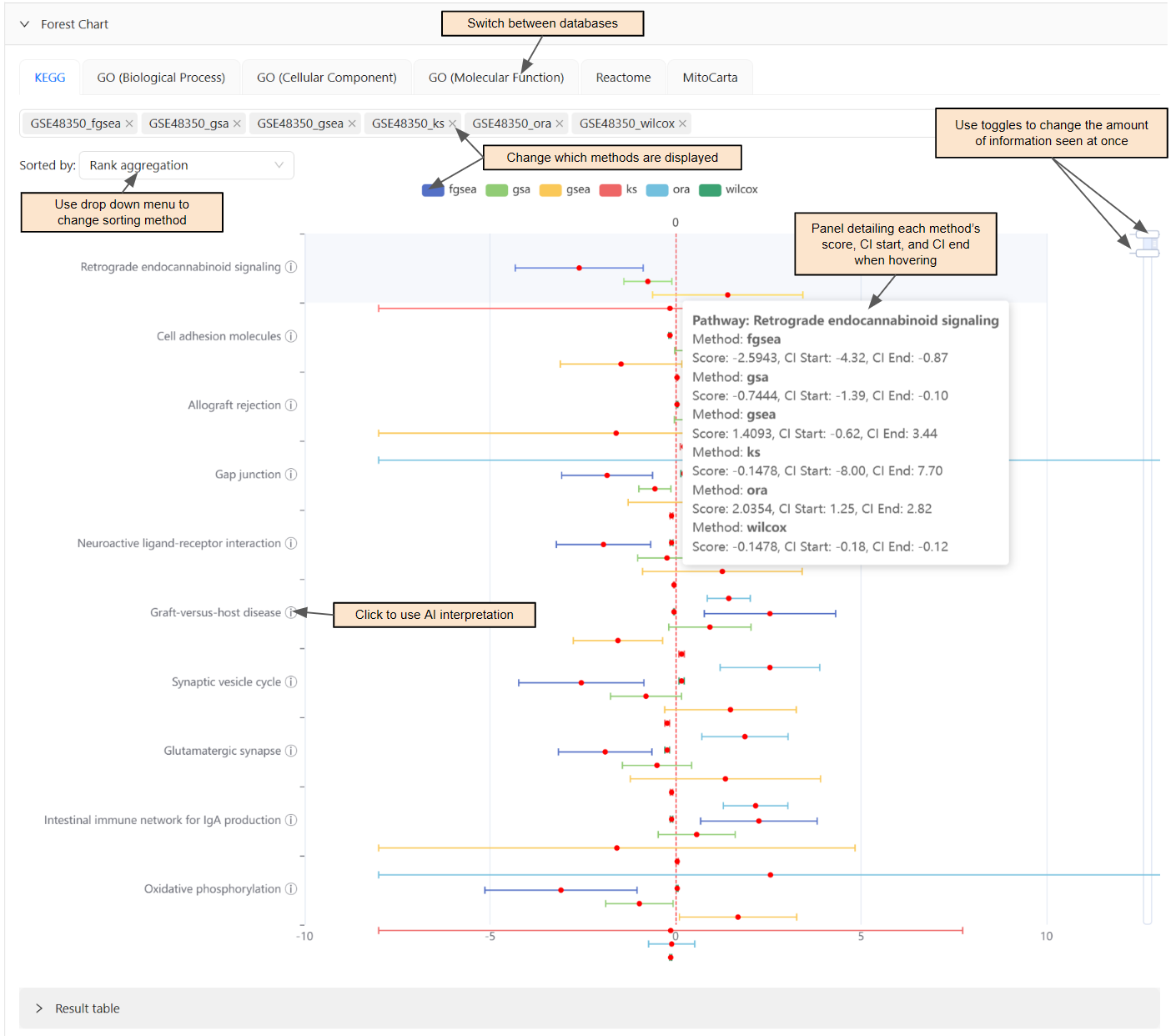
Task: Open info icon beside Retrograde endocannabinoid signaling
Action: 291,267
